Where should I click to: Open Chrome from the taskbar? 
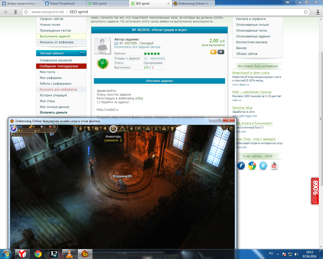tap(38, 254)
